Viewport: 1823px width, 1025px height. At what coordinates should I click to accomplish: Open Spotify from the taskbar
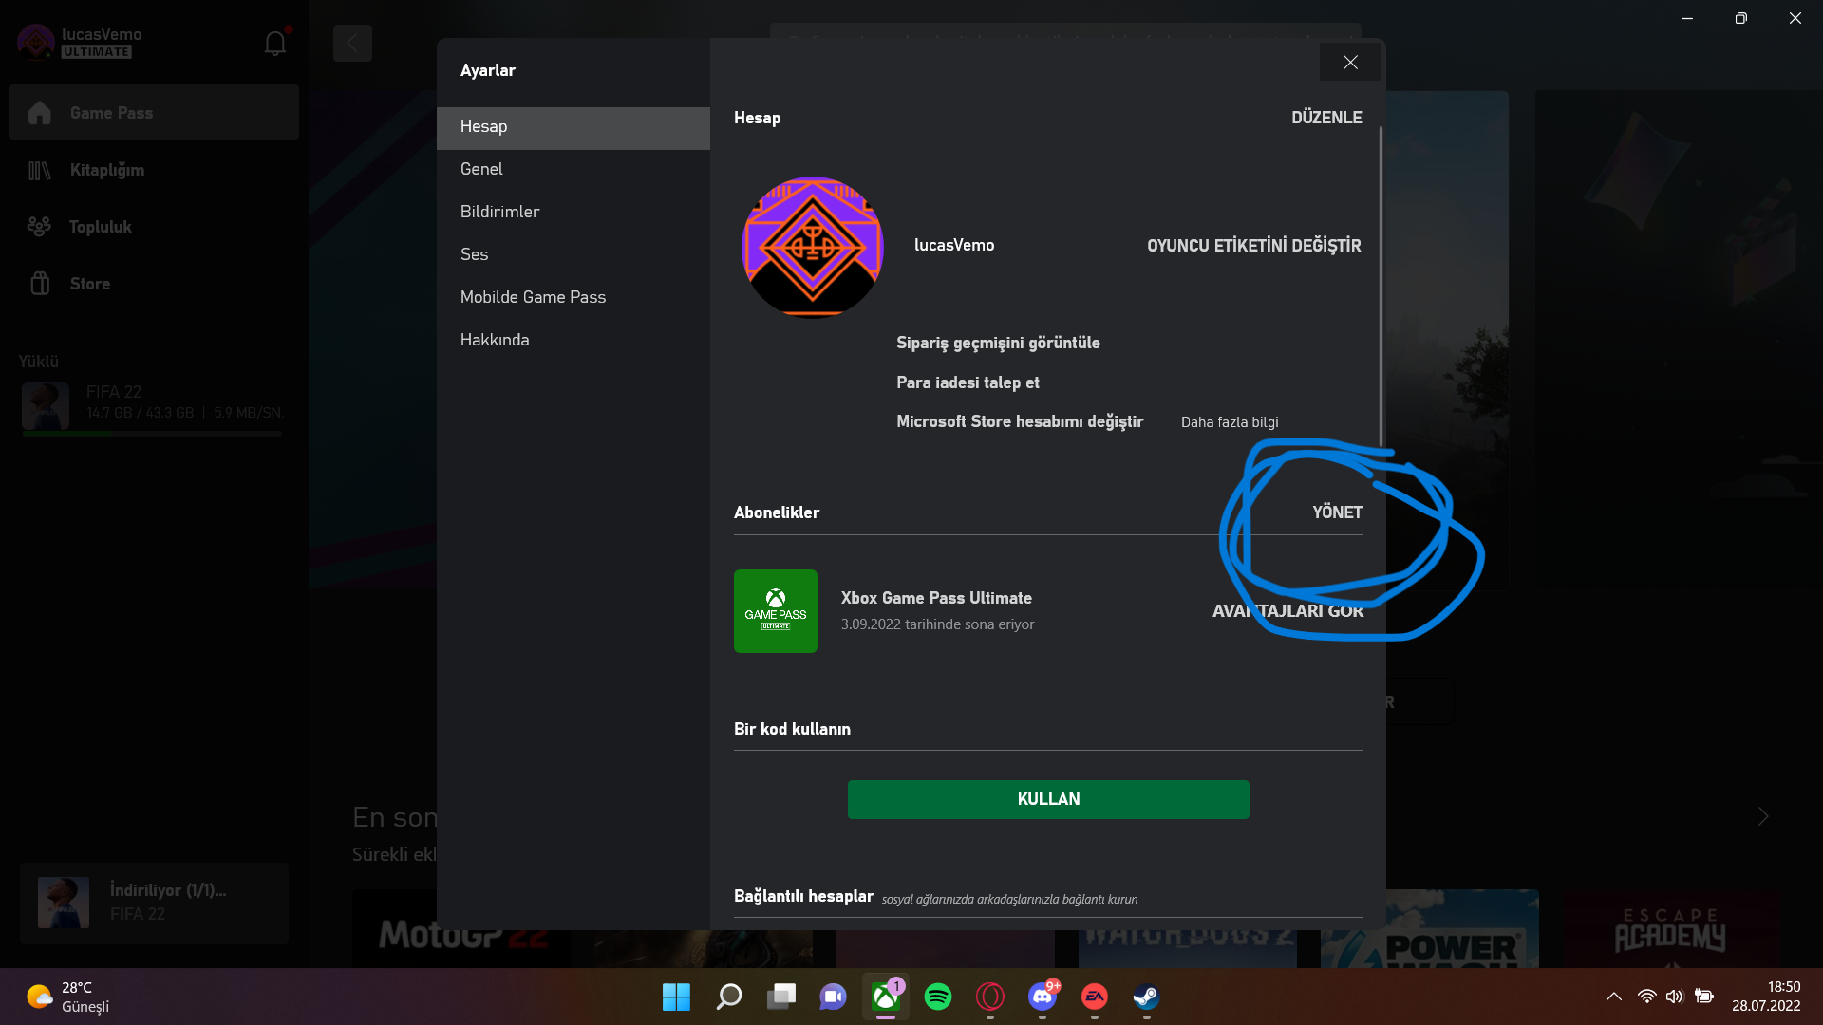coord(937,997)
